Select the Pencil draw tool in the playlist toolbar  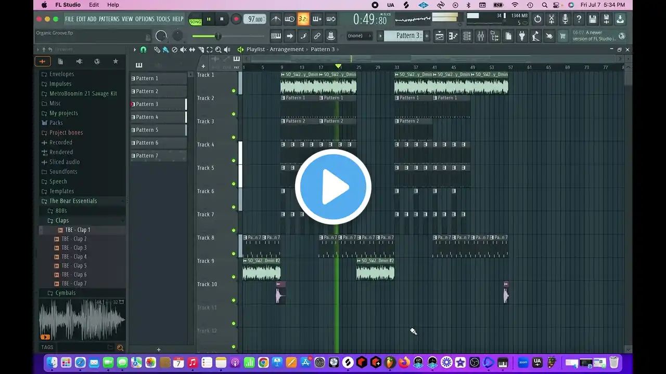pos(157,49)
